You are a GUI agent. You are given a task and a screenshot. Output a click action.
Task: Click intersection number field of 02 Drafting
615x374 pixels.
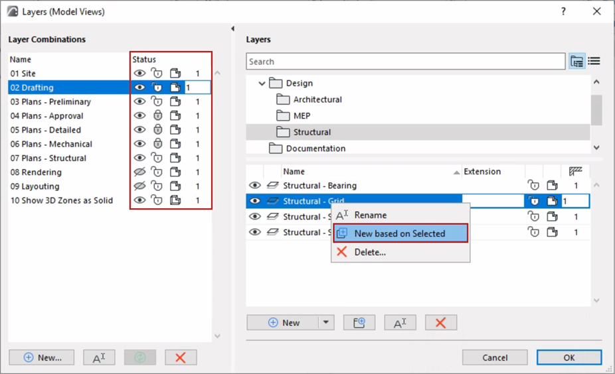(198, 88)
